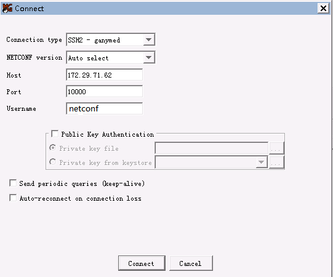Dismiss the dialog with Cancel button

click(x=191, y=263)
